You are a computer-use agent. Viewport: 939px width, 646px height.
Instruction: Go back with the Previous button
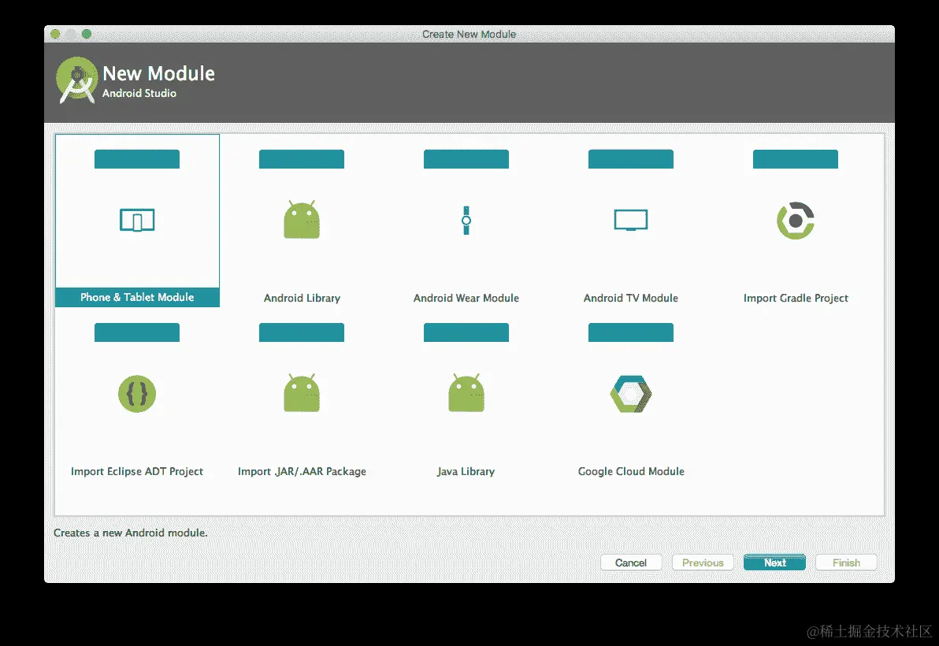[x=703, y=562]
